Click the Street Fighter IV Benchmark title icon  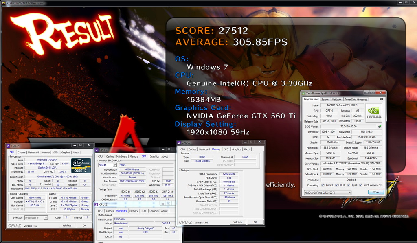tap(4, 3)
